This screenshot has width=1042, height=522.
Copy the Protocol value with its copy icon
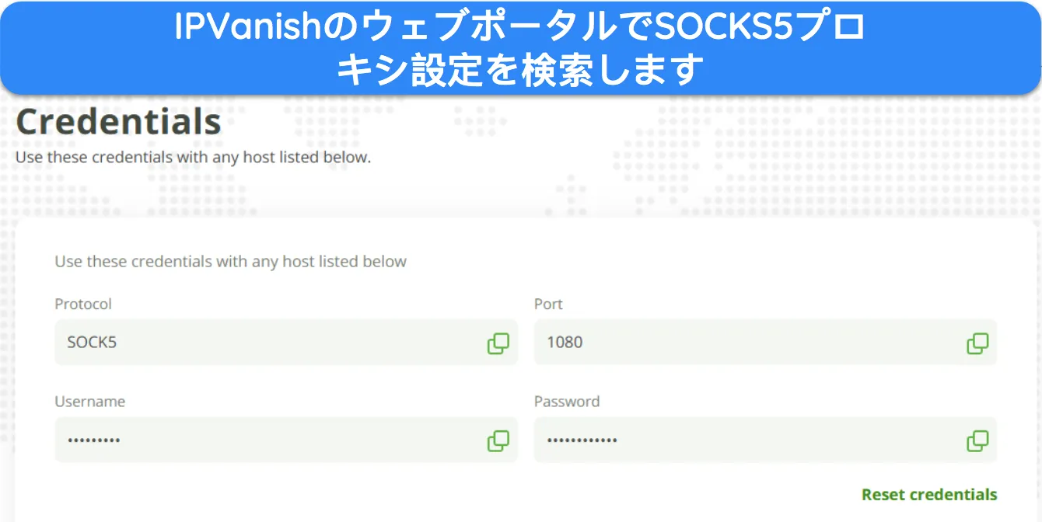[x=498, y=343]
